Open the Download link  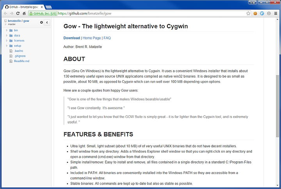(71, 38)
